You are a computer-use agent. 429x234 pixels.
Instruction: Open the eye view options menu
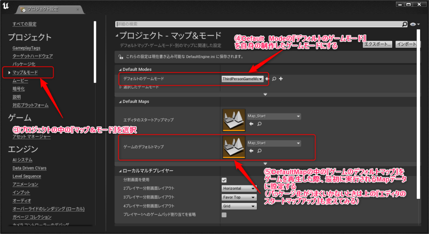point(415,25)
